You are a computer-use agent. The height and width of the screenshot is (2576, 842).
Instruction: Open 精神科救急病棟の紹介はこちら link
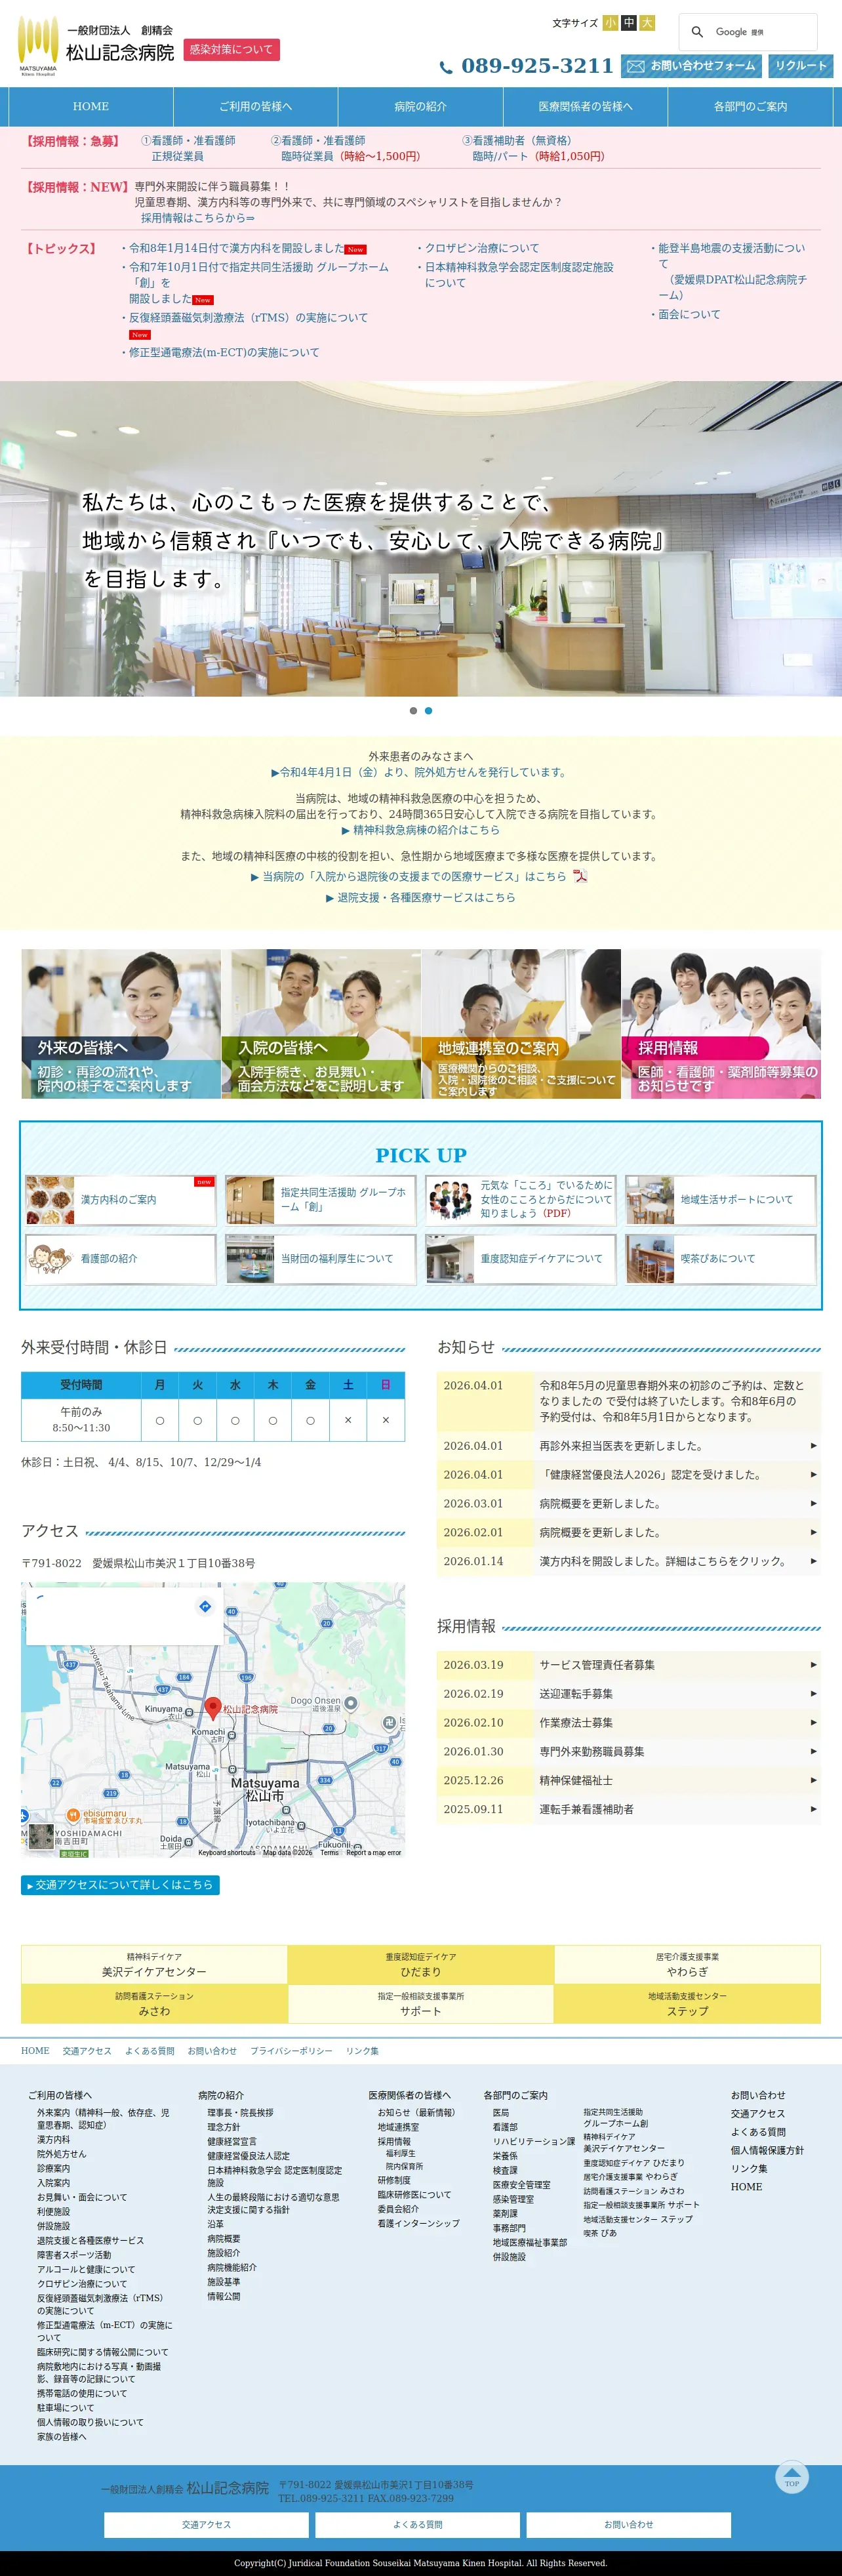tap(420, 830)
